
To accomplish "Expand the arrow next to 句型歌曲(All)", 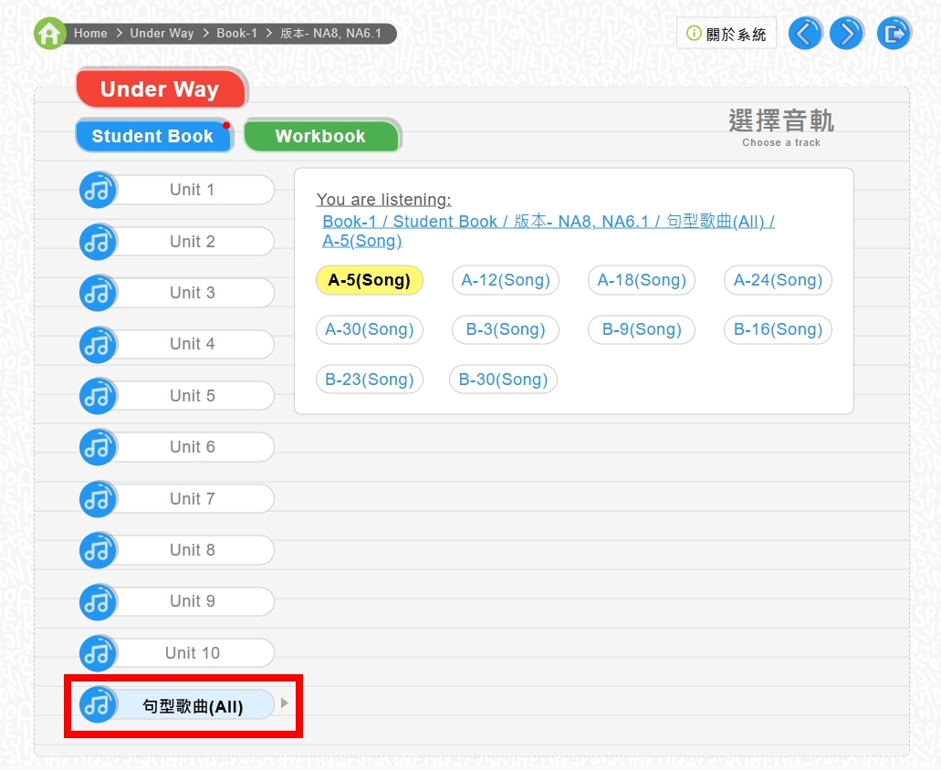I will [x=285, y=702].
